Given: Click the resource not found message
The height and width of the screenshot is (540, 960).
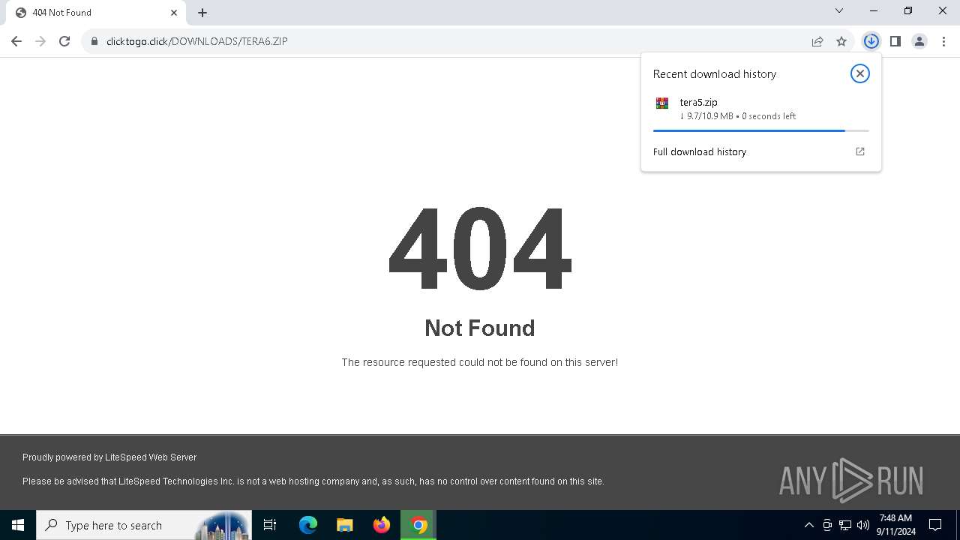Looking at the screenshot, I should click(480, 362).
